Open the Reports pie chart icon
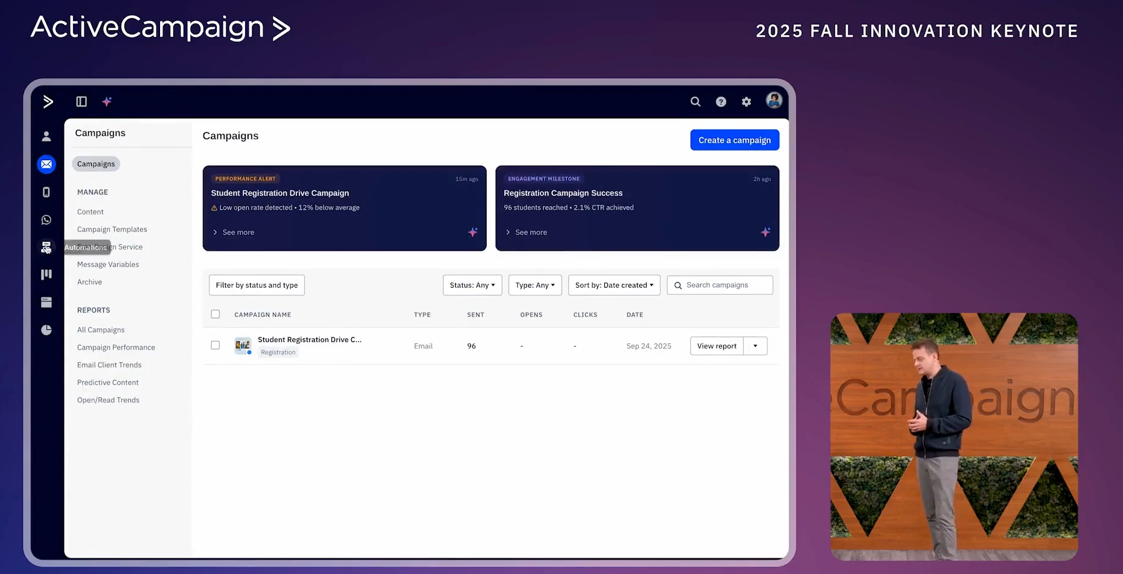The width and height of the screenshot is (1123, 574). (x=46, y=330)
